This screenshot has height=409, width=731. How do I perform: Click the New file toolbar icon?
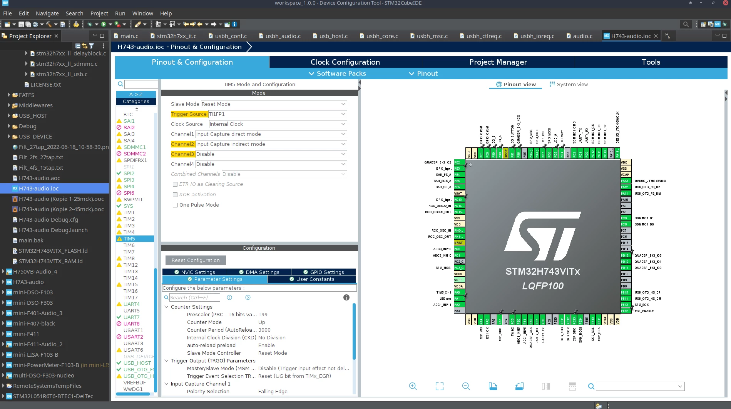tap(7, 24)
